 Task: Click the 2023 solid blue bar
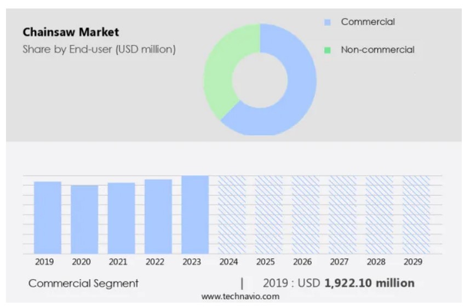tap(195, 215)
